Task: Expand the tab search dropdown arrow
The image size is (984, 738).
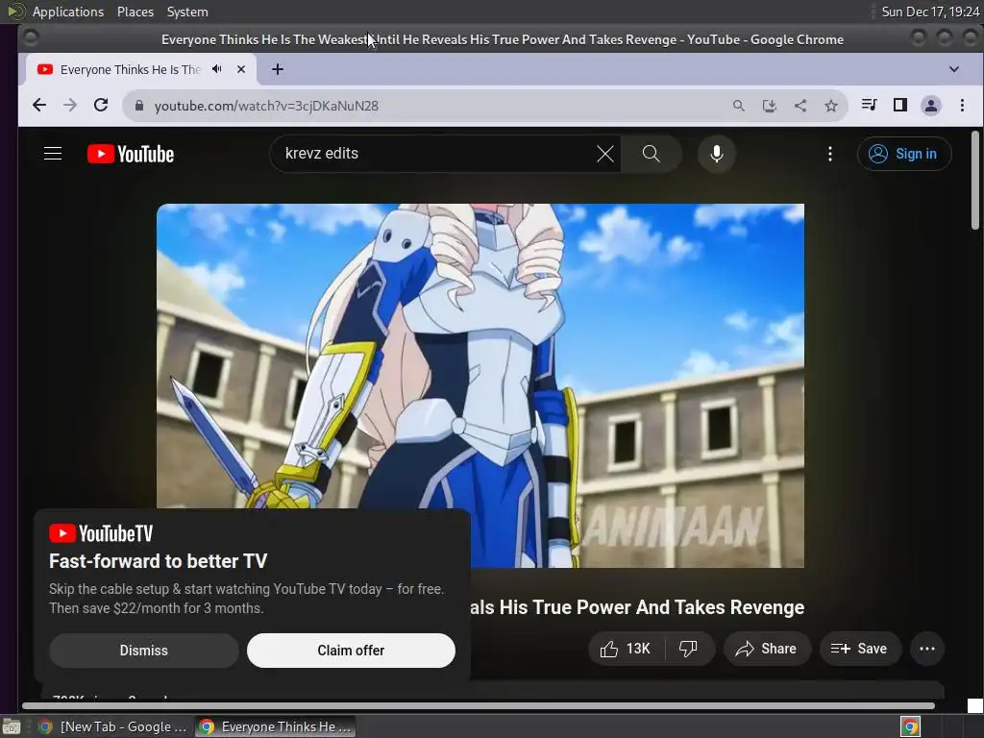Action: click(954, 69)
